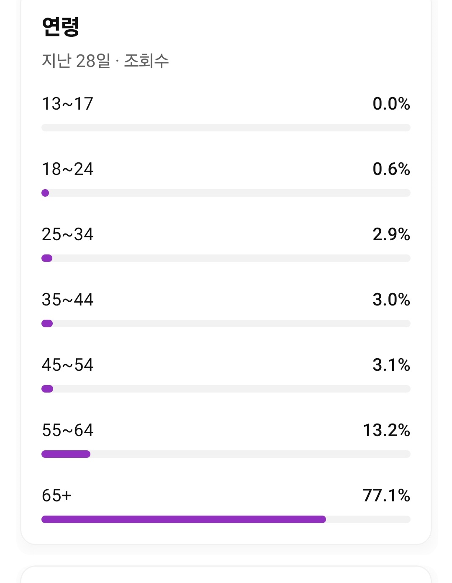Tap the 0.6% percentage value

tap(391, 169)
